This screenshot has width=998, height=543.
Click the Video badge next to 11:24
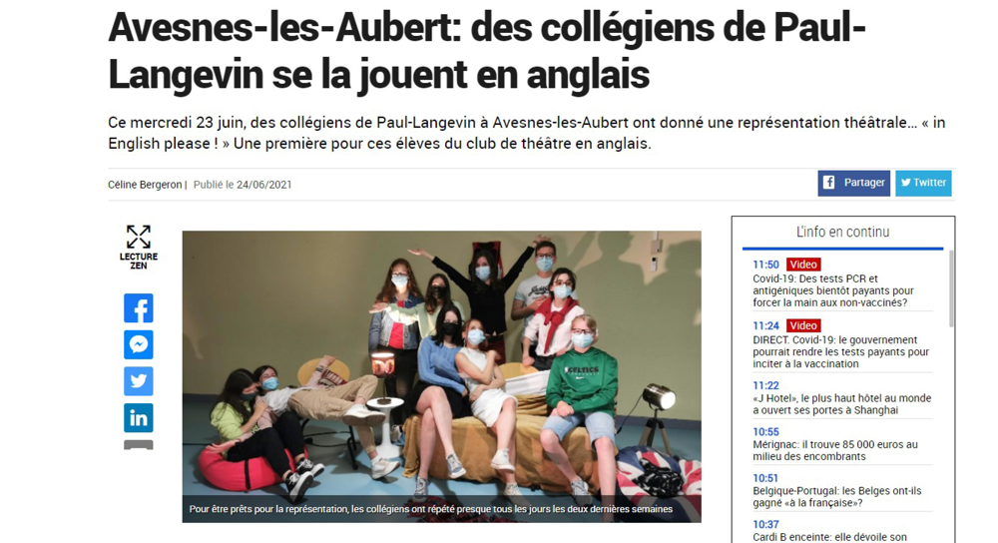pos(803,325)
